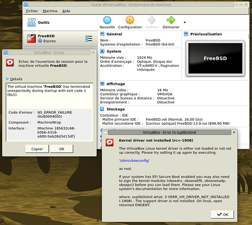Click the suplibOsInit dialog titlebar menu icon
252x225 pixels.
[105, 133]
